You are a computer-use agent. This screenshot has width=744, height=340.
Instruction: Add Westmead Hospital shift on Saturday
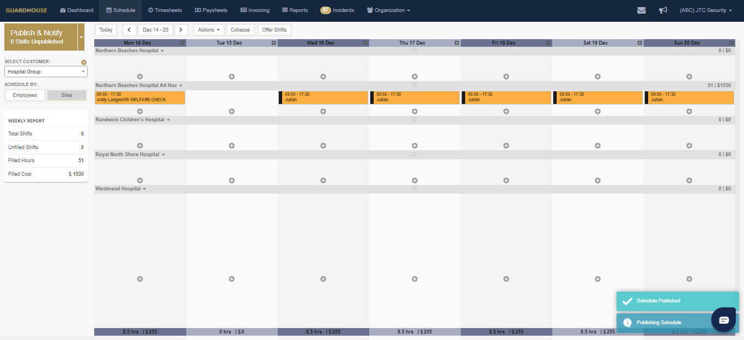(x=597, y=279)
